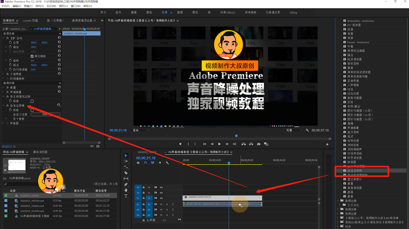Hide video track V1 with eye icon
Viewport: 409px width, 229px height.
161,198
